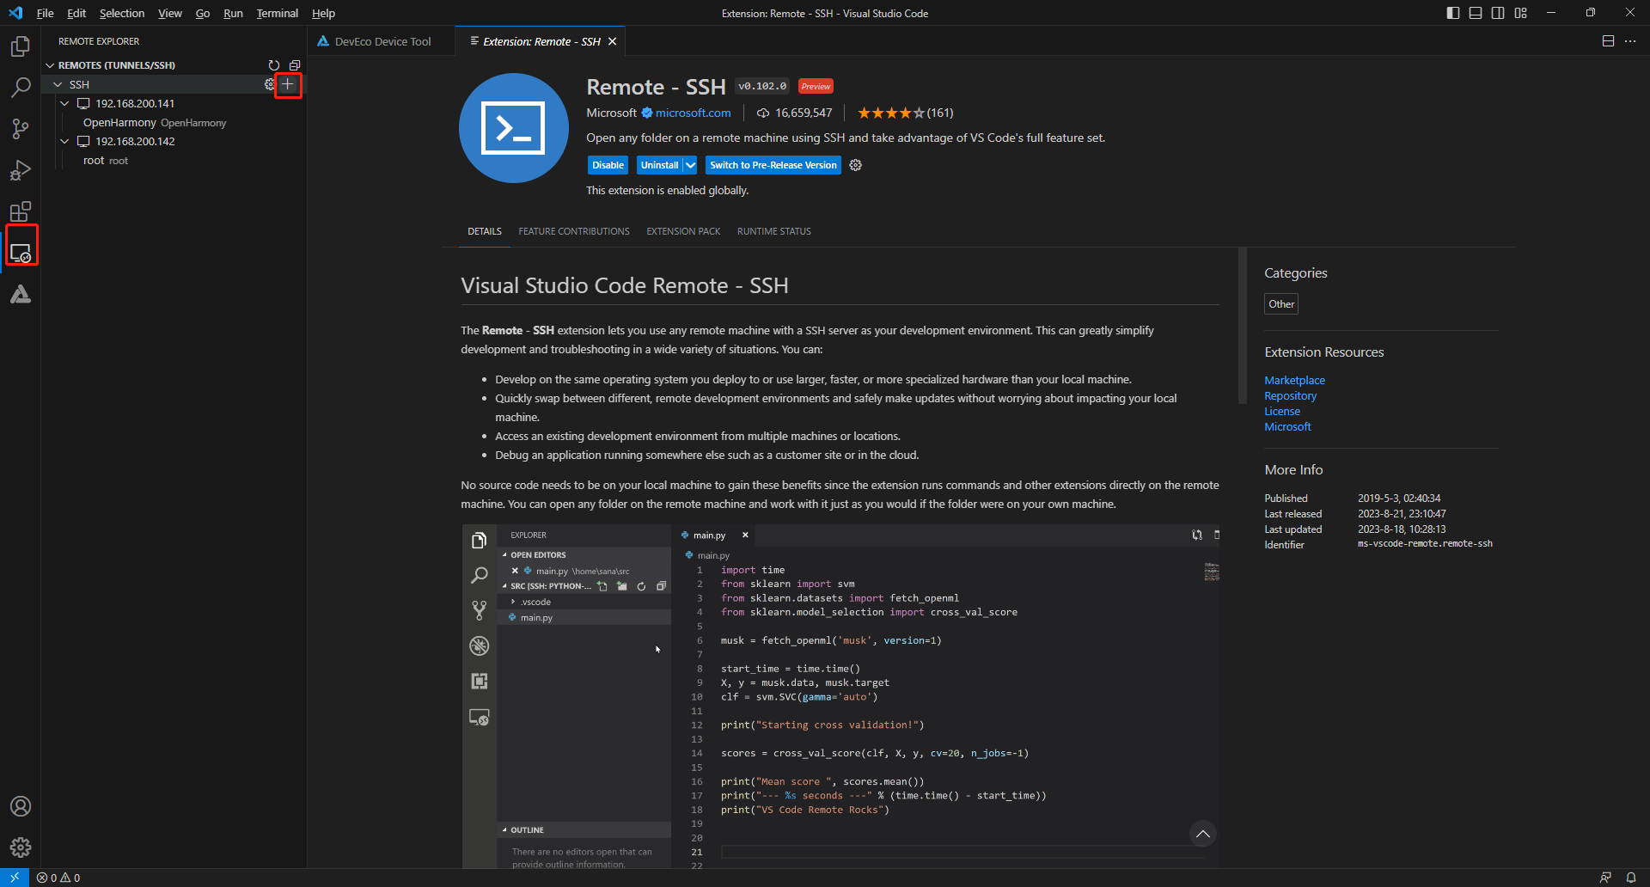Open the Go menu
1650x887 pixels.
click(x=203, y=13)
